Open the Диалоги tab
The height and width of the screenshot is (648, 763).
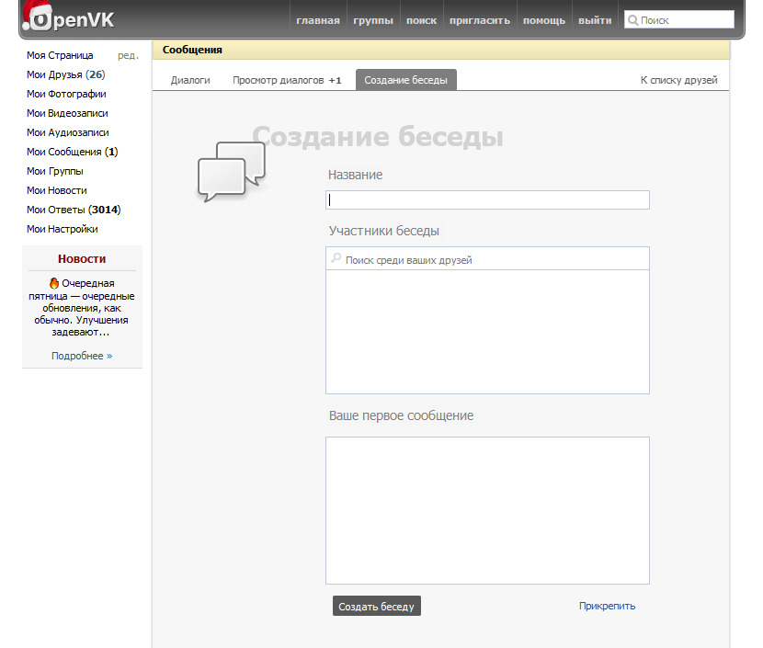(190, 80)
